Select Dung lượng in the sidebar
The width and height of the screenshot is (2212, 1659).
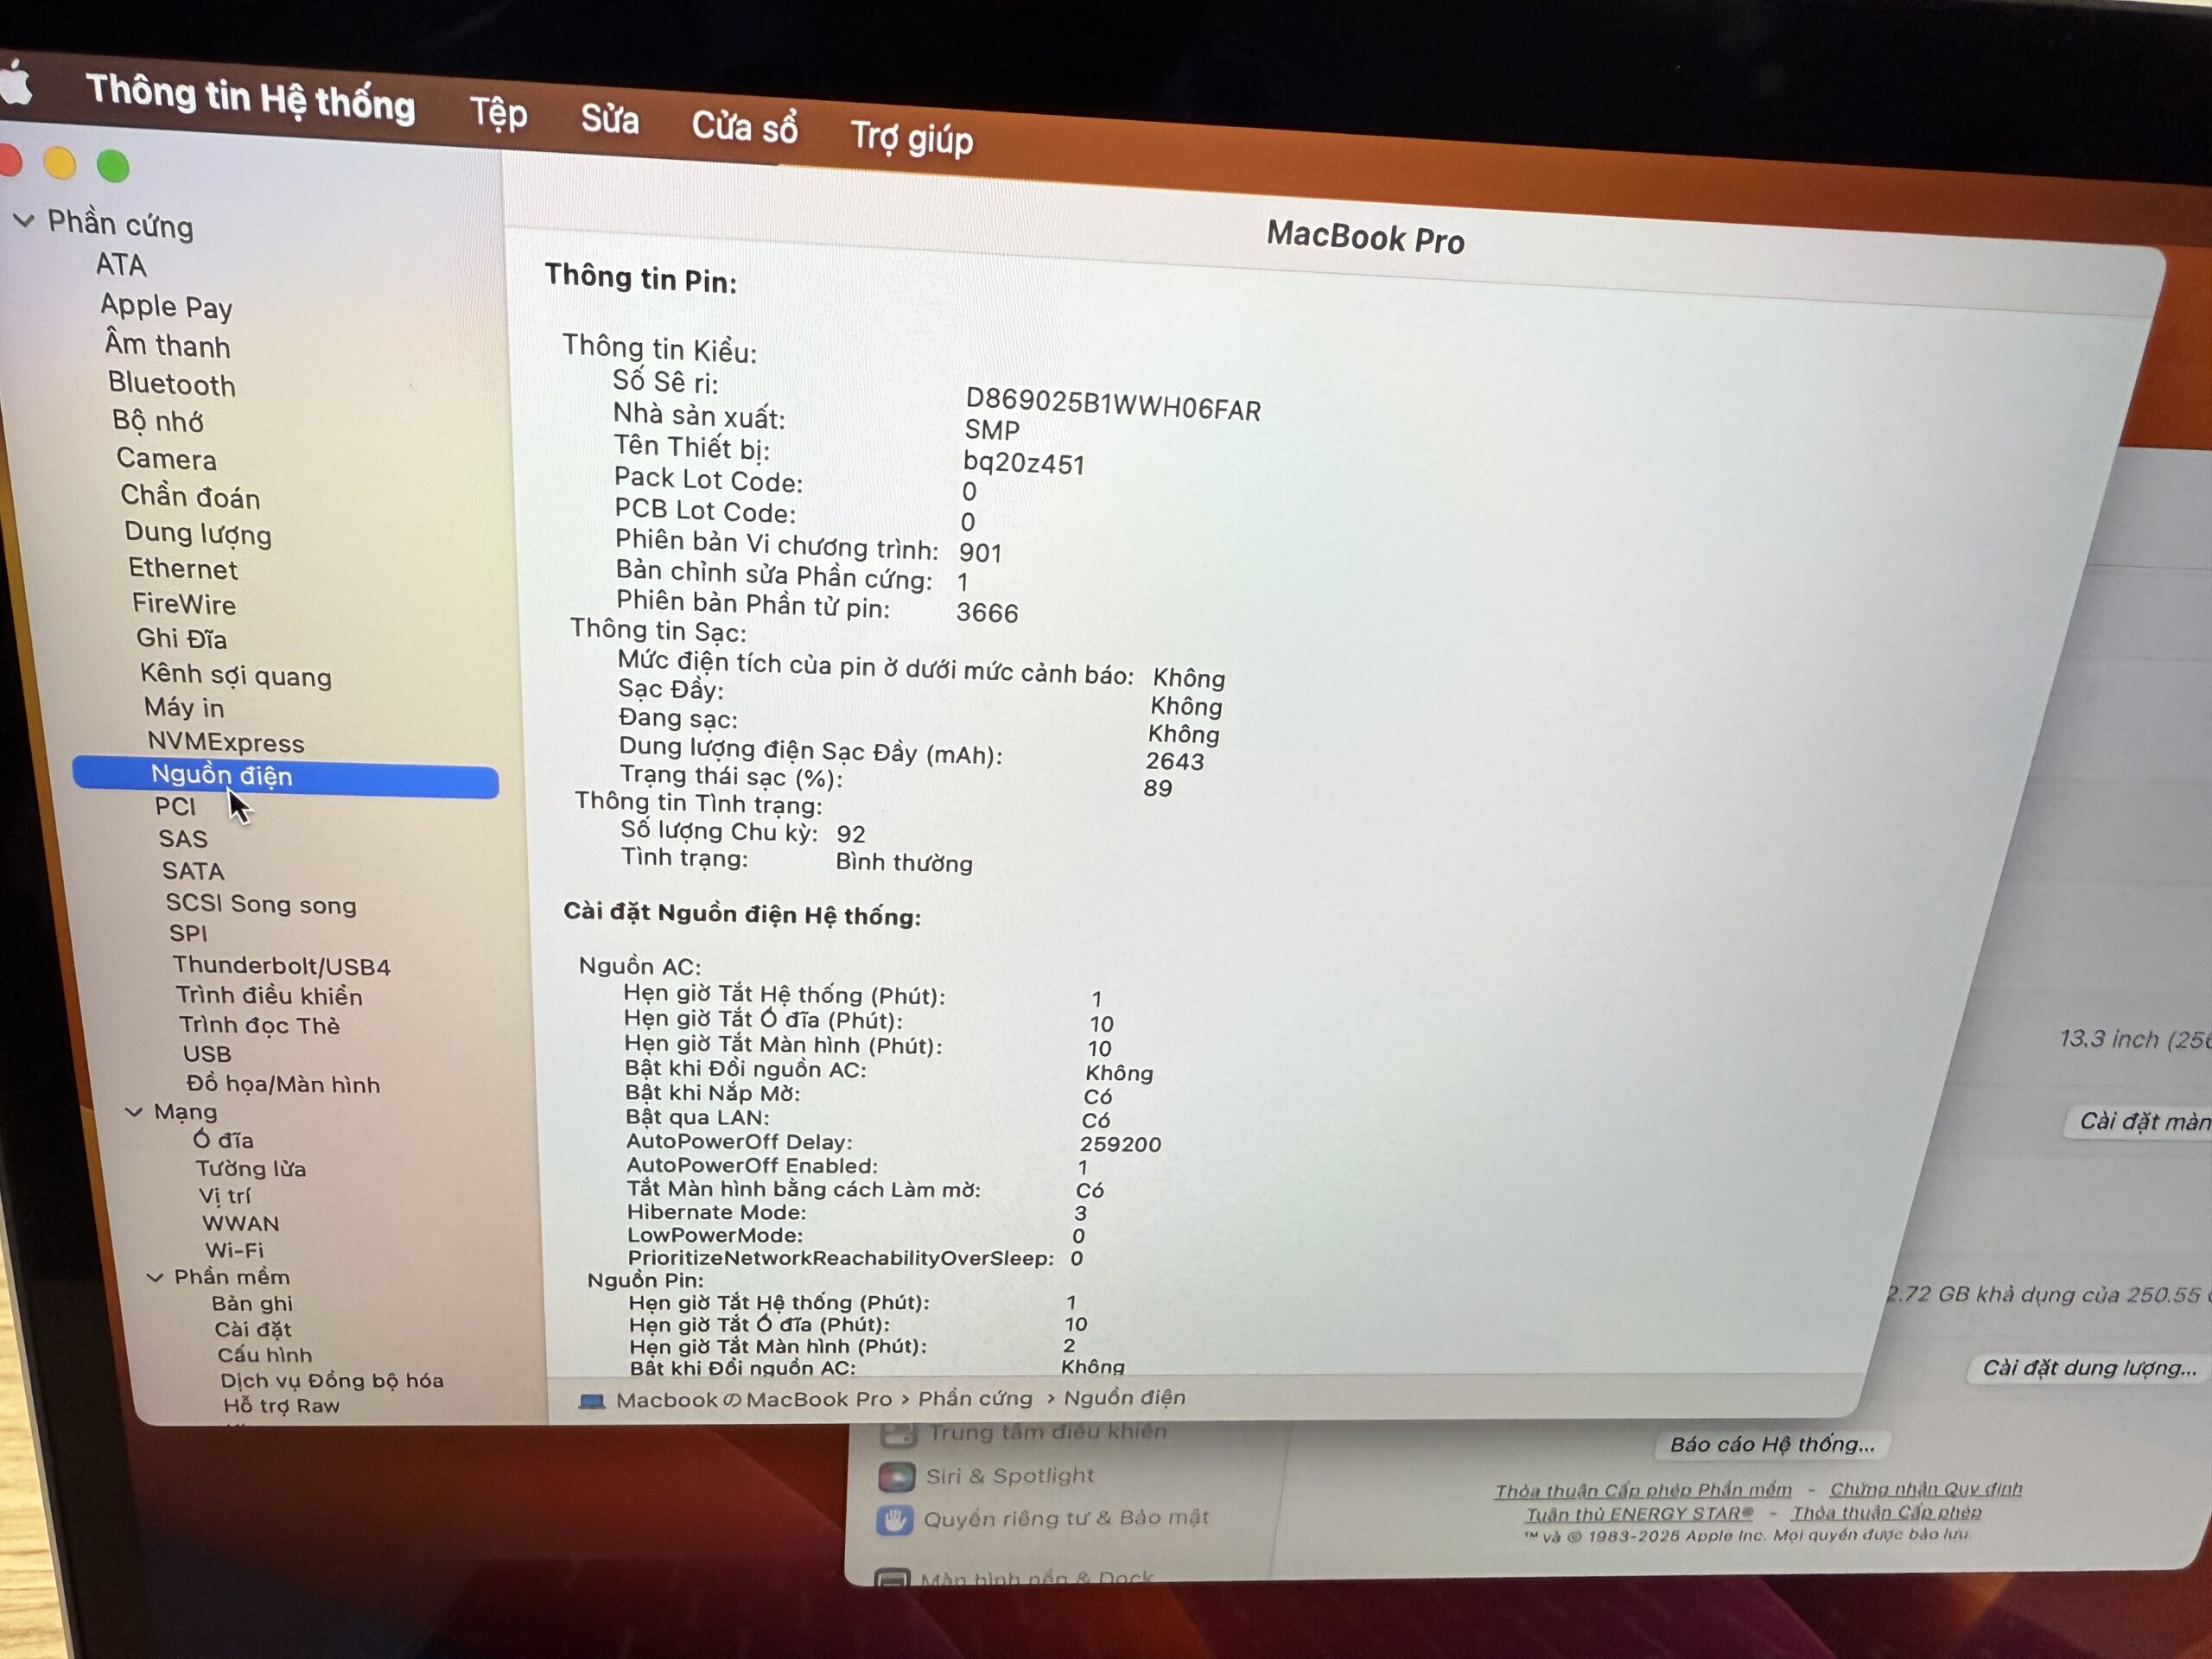198,534
